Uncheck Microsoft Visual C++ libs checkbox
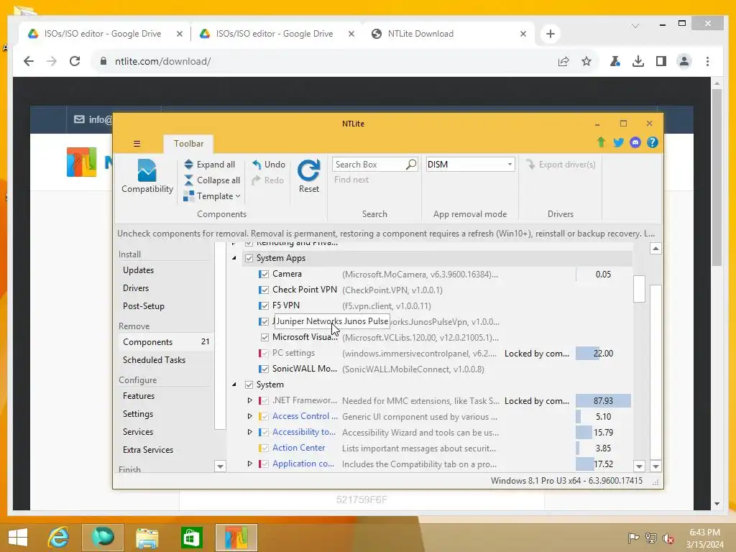The image size is (736, 552). [264, 338]
